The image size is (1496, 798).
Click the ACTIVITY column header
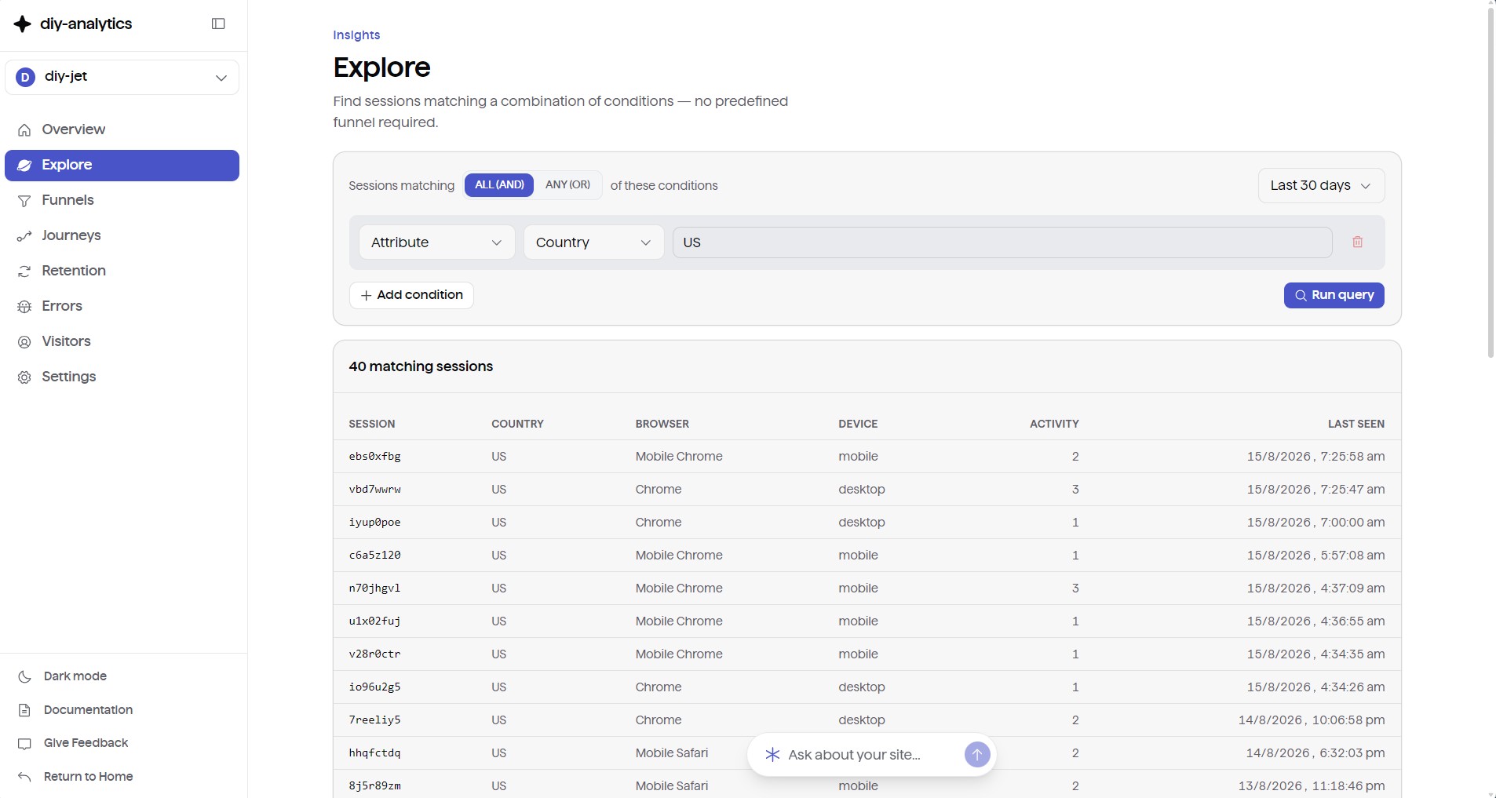(x=1054, y=424)
